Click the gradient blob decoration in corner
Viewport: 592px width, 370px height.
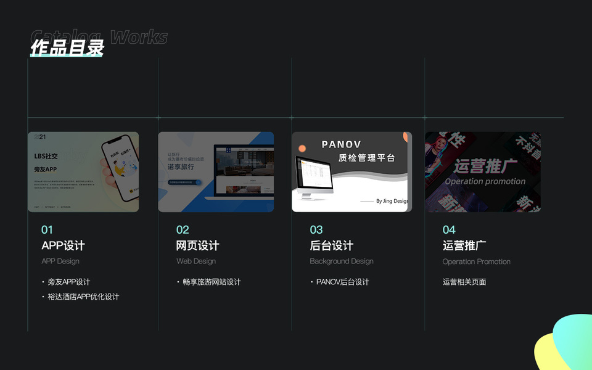(x=563, y=342)
